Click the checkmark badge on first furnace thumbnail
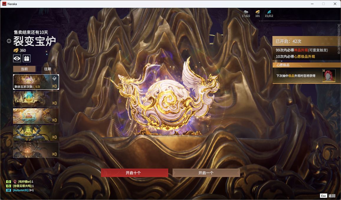341x200 pixels. click(55, 78)
